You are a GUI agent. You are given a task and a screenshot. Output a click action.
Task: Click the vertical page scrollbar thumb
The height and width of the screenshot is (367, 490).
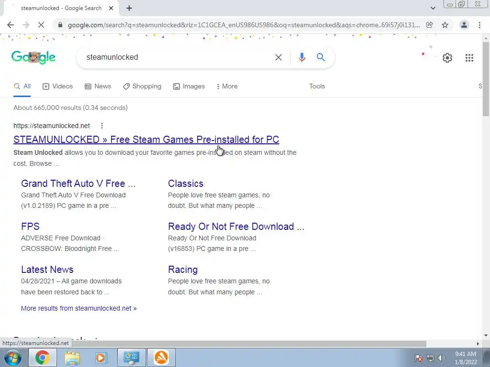pyautogui.click(x=486, y=79)
